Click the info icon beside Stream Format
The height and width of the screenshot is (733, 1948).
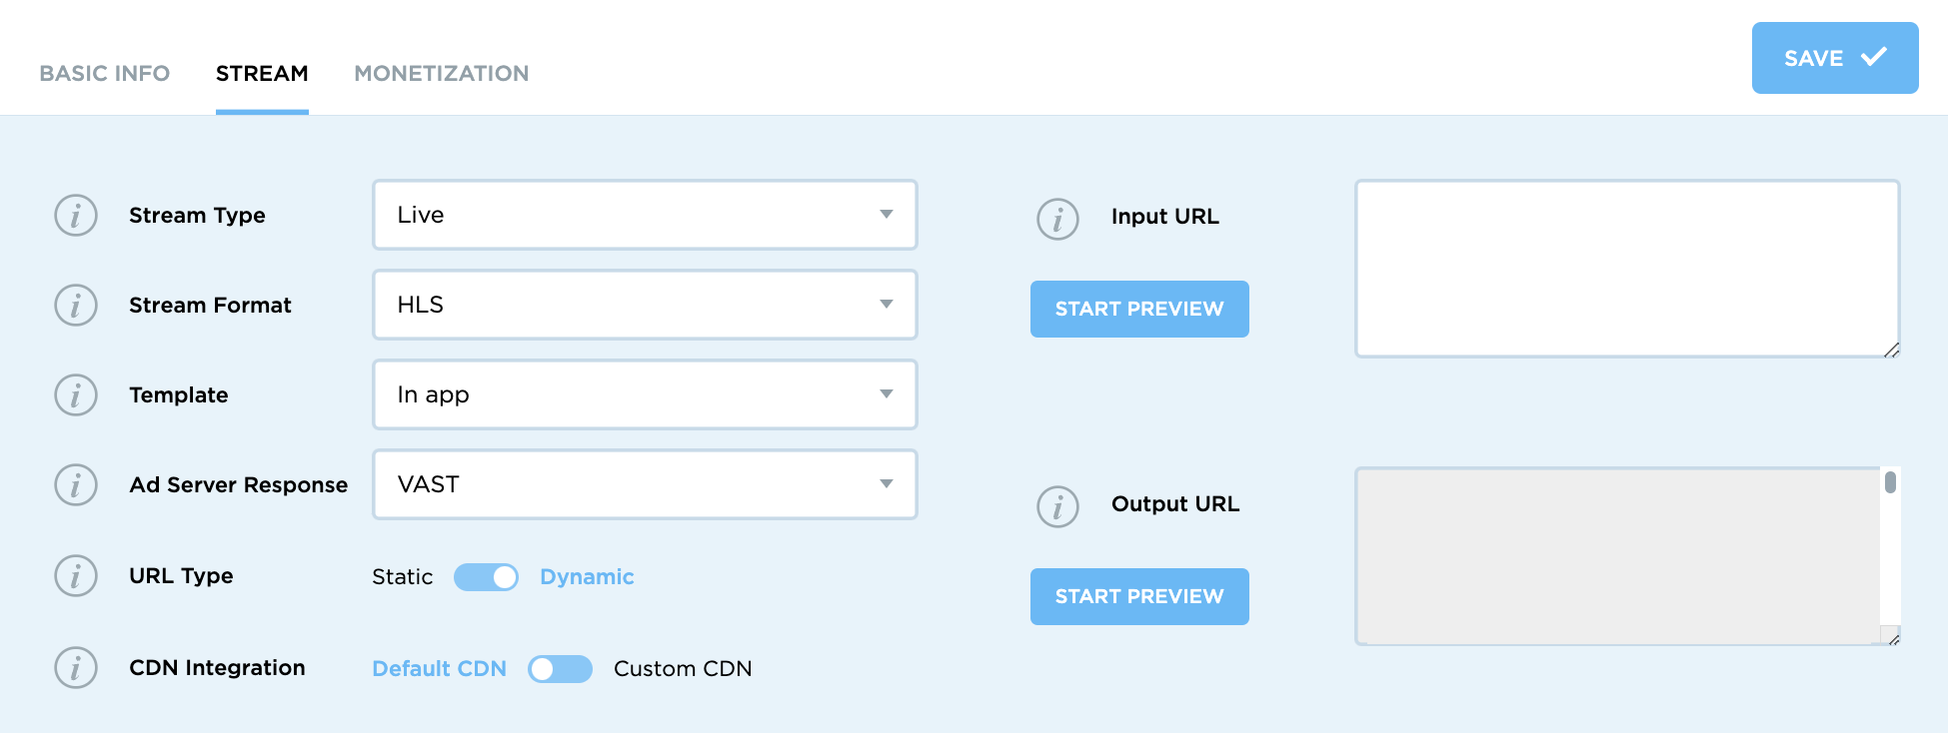click(x=76, y=306)
